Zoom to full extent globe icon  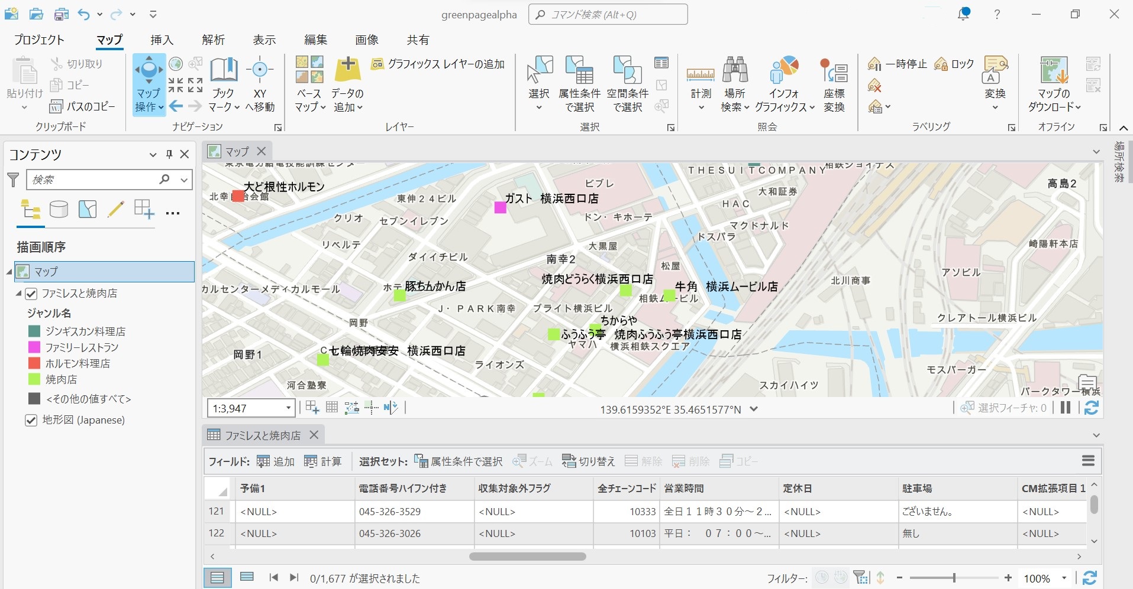tap(176, 64)
